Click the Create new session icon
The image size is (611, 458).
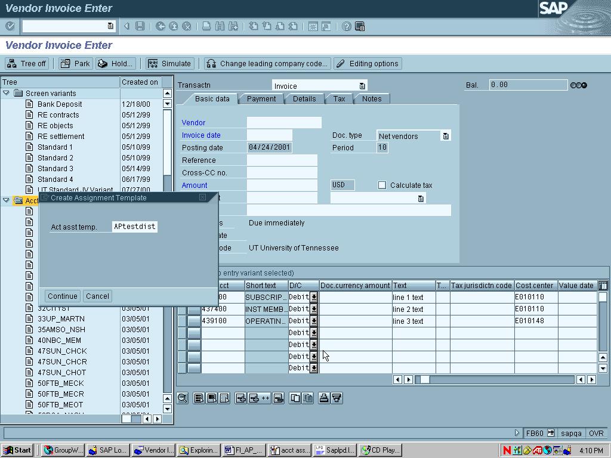click(x=313, y=26)
